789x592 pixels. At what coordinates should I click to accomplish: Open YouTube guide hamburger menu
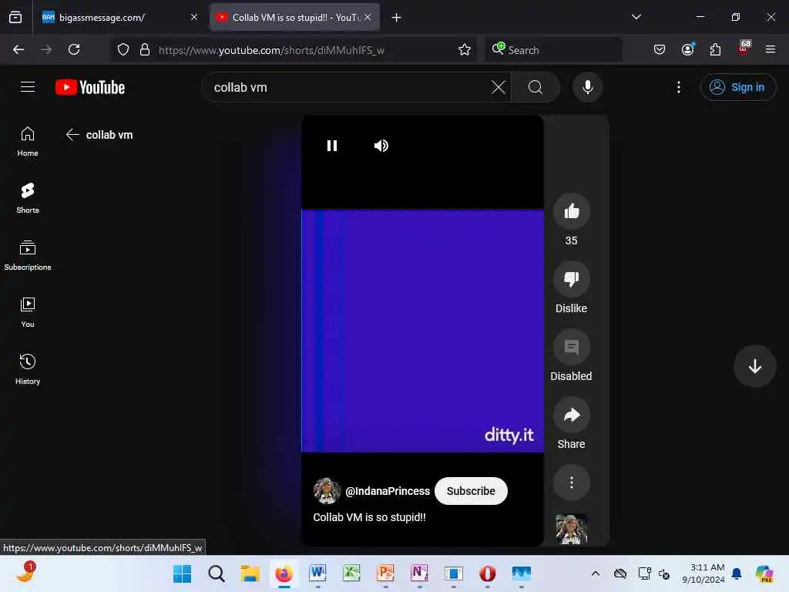[x=28, y=87]
